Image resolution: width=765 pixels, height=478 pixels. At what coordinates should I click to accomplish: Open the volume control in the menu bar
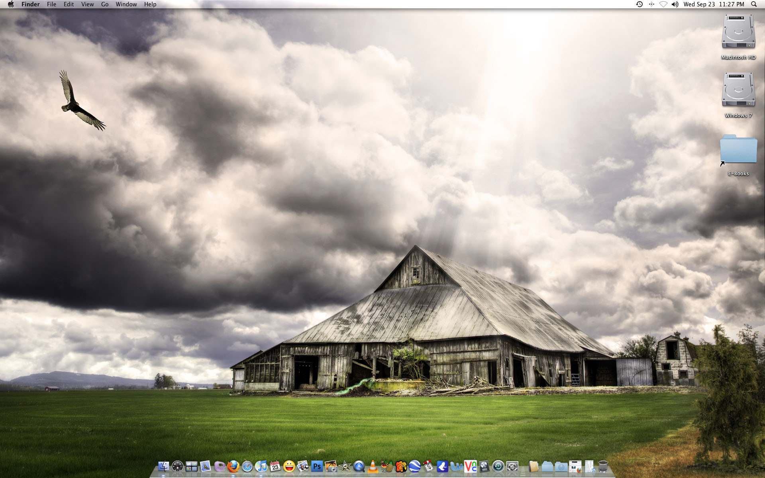click(675, 4)
